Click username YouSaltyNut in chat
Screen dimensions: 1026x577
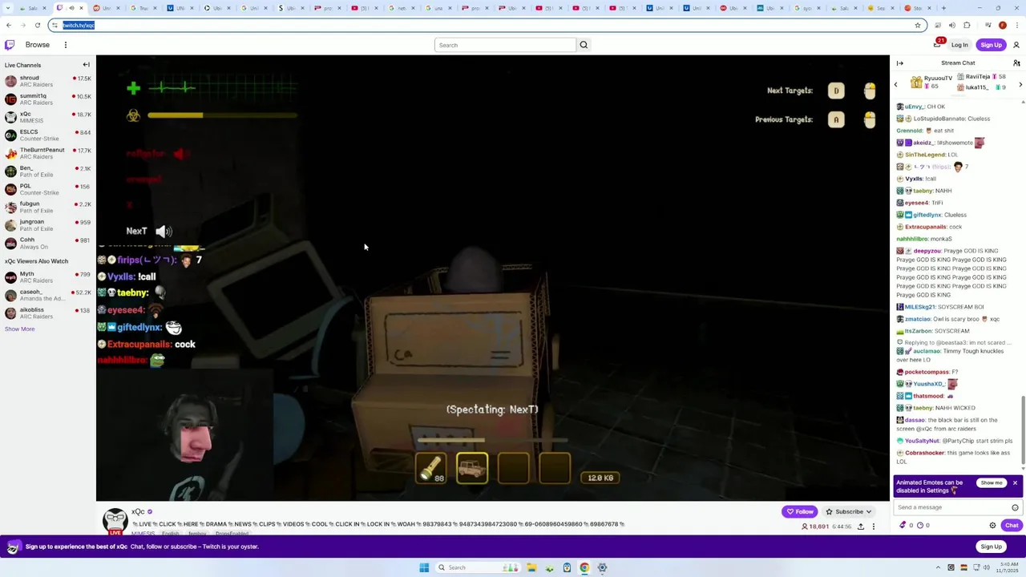point(922,441)
